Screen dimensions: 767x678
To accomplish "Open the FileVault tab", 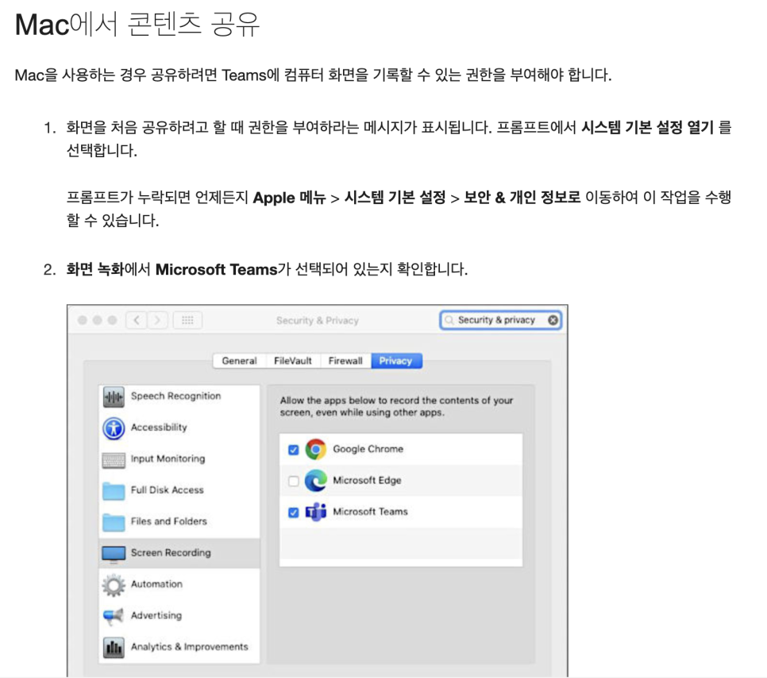I will click(292, 361).
